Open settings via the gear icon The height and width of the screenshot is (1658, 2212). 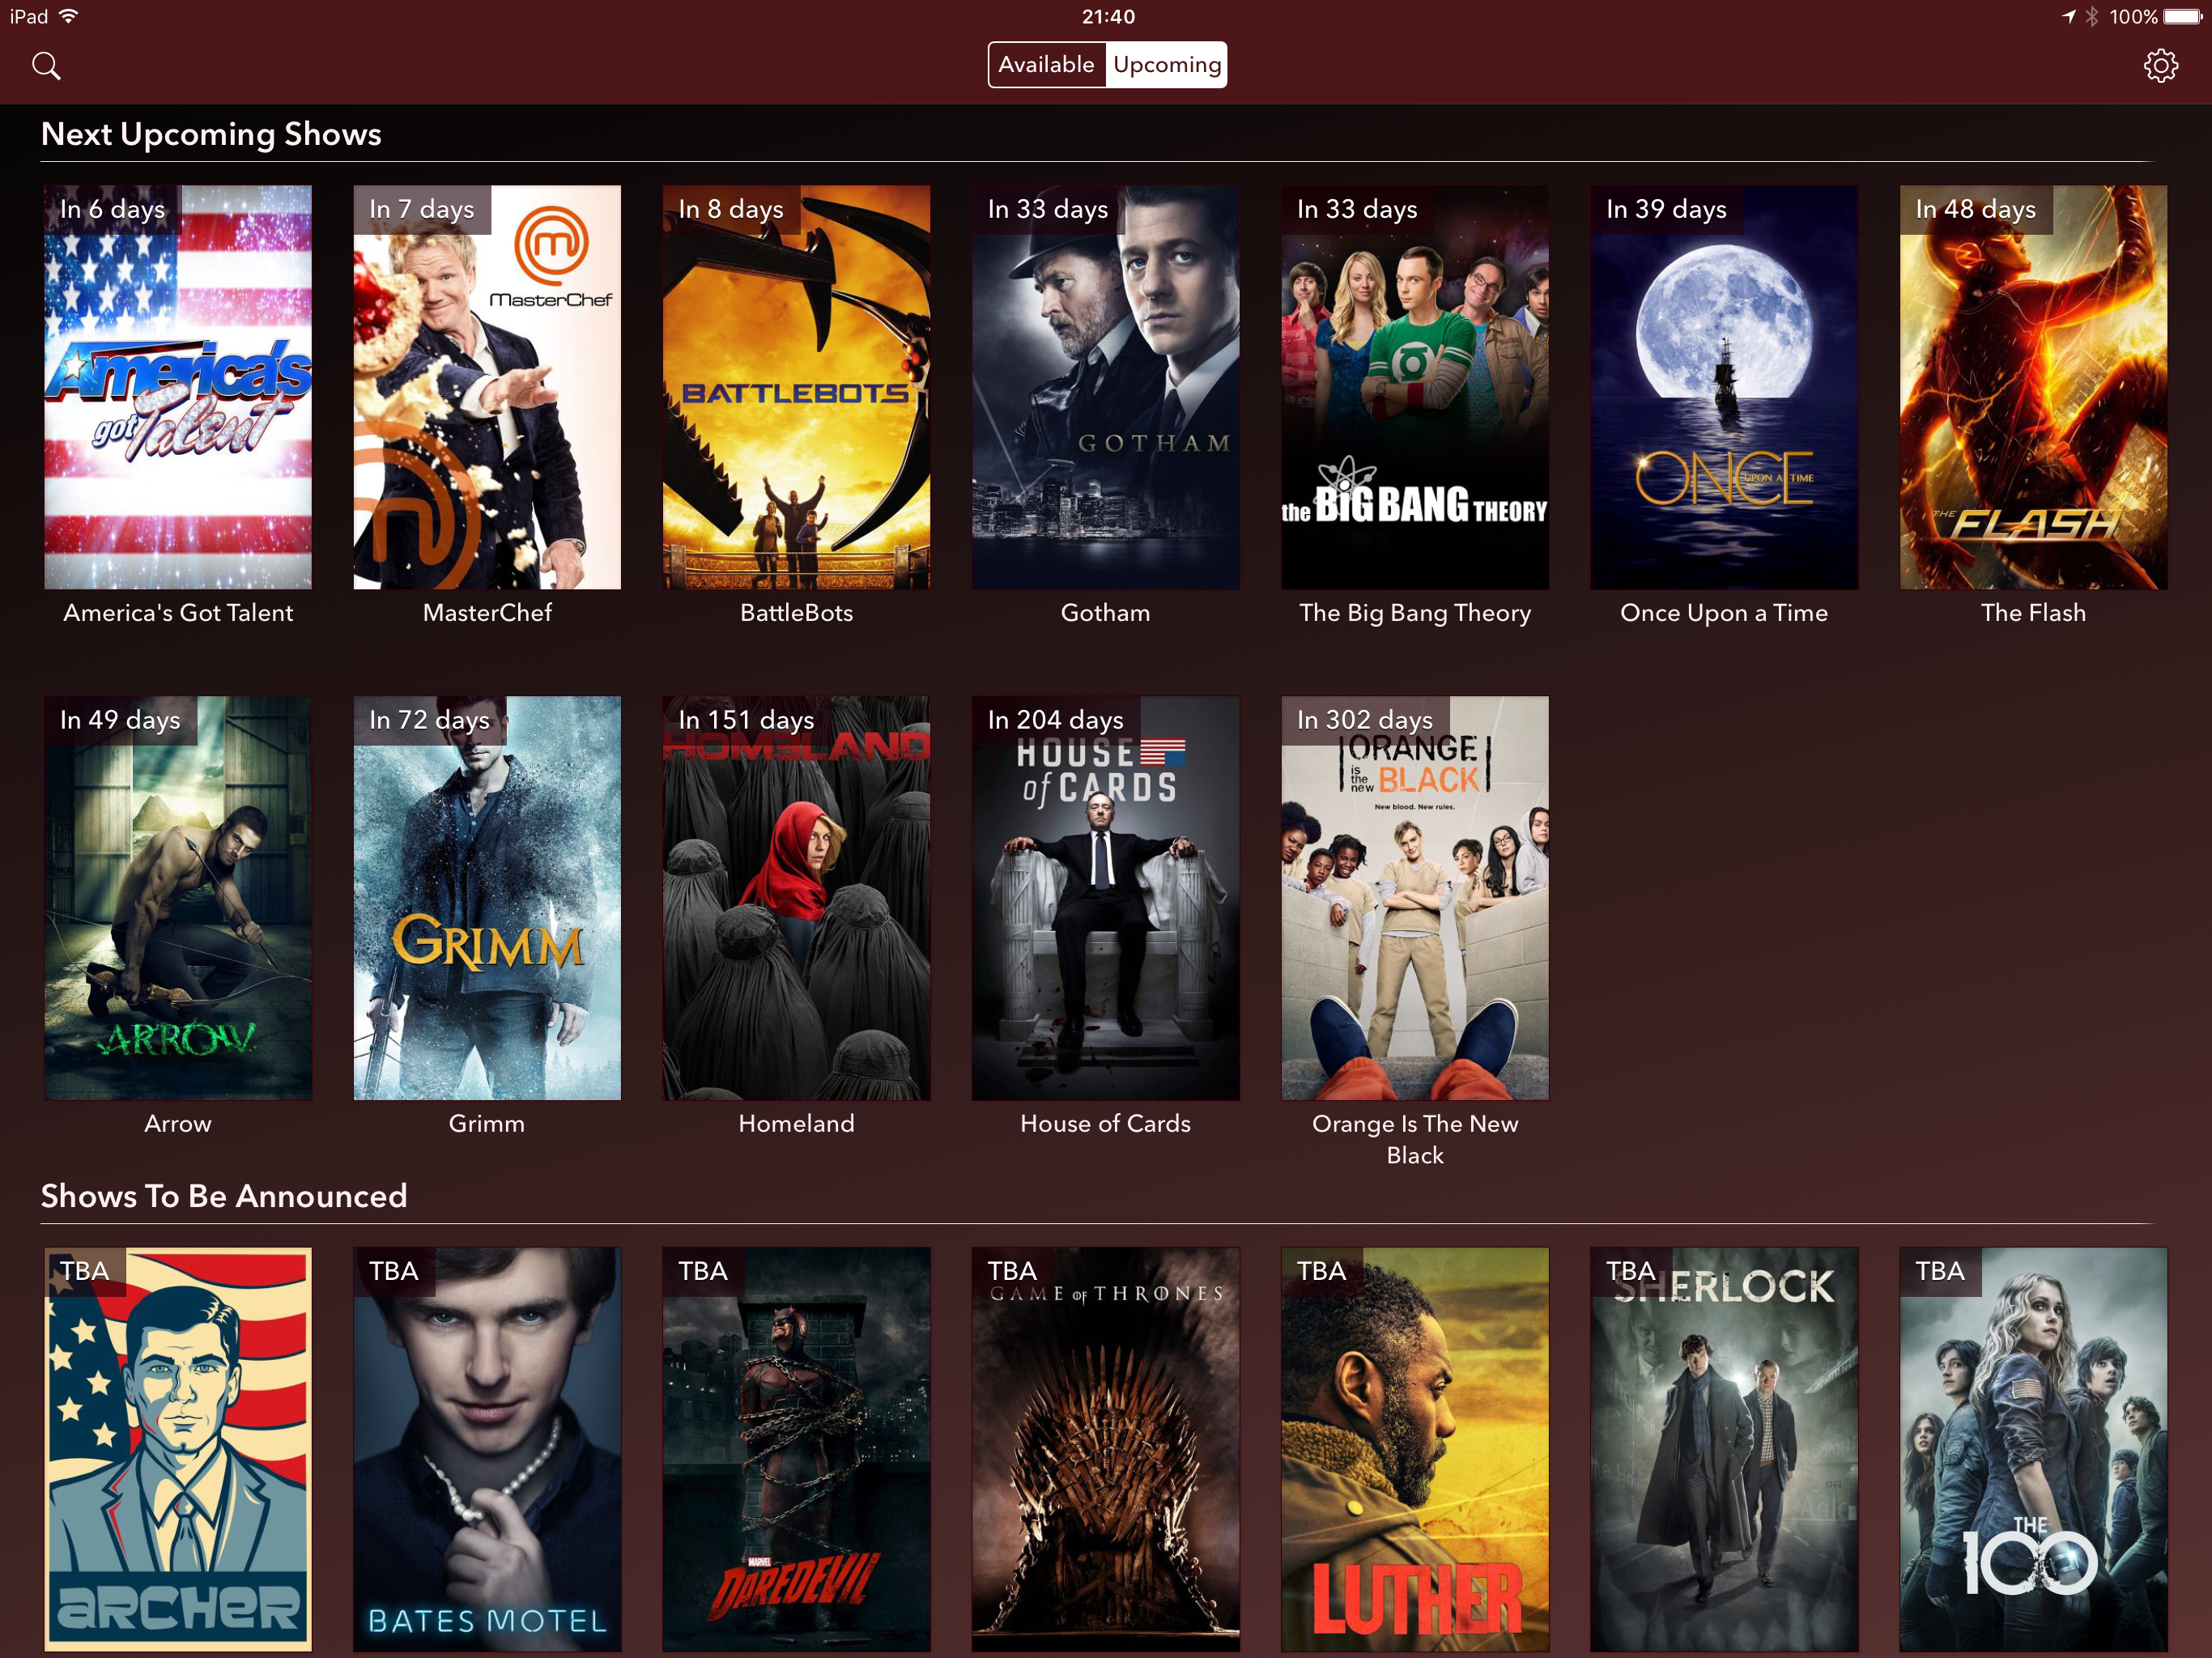click(x=2160, y=66)
